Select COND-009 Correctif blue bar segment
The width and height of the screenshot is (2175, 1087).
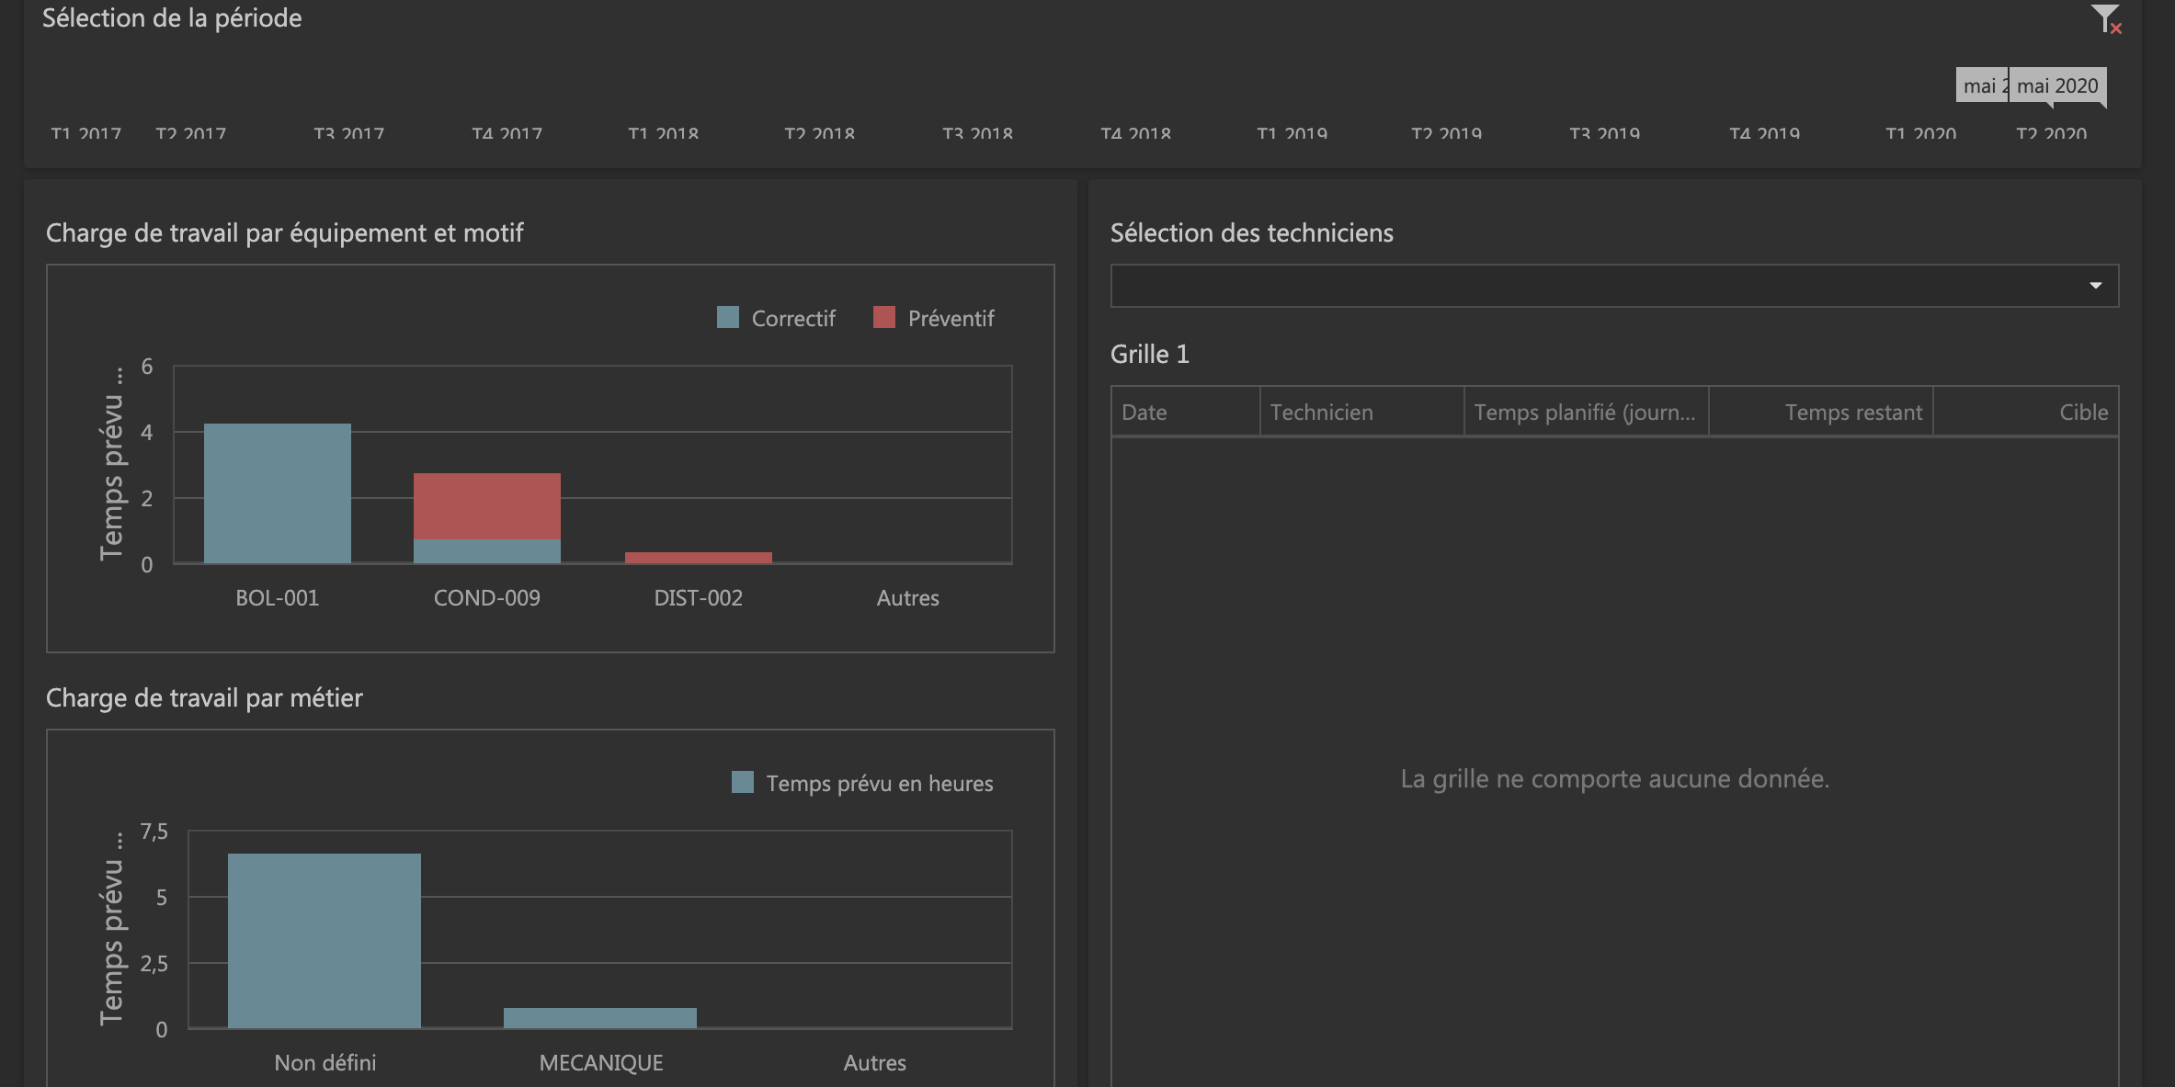[487, 551]
